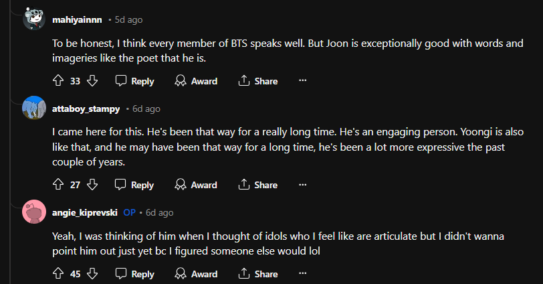Reply to mahiyainnn's comment

(134, 81)
